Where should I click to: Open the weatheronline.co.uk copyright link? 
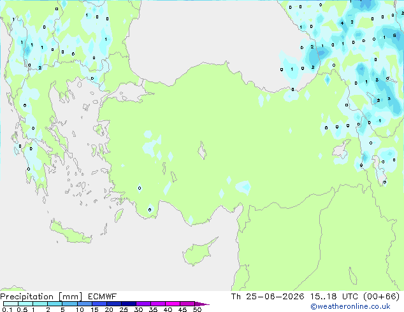(x=350, y=306)
